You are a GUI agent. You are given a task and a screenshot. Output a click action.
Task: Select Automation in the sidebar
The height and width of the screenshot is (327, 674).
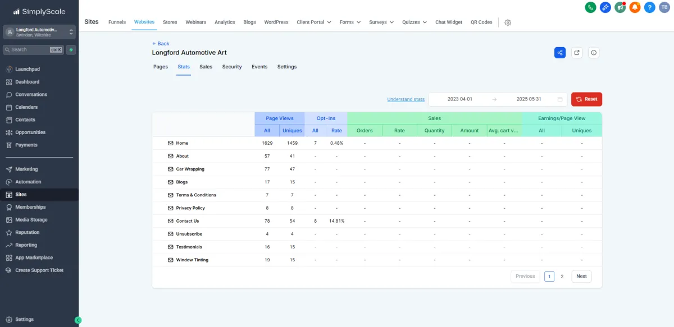[28, 182]
